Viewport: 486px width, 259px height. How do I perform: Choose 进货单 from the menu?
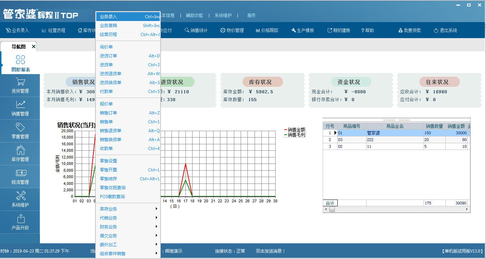click(x=128, y=65)
